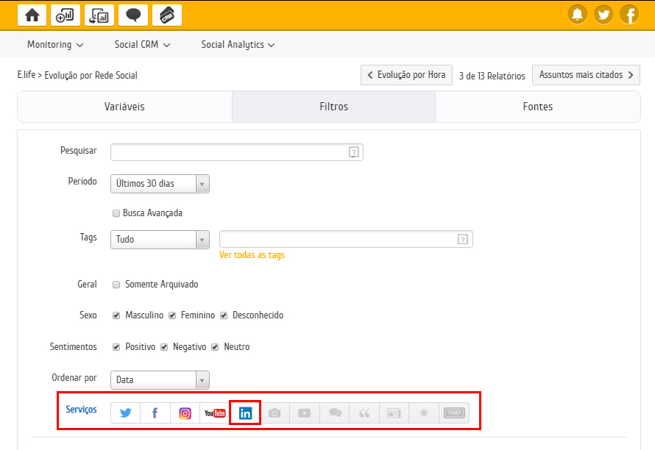The height and width of the screenshot is (450, 655).
Task: Open the speech bubble comments icon
Action: [x=133, y=15]
